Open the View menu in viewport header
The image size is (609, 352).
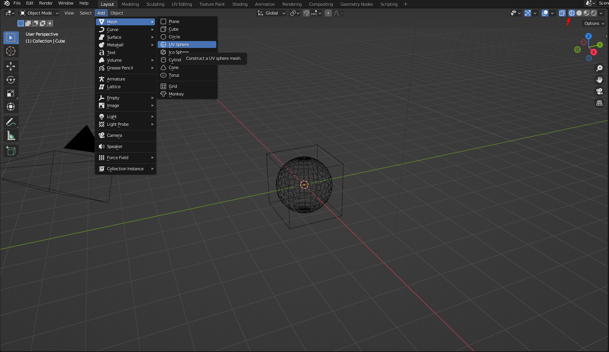(69, 13)
